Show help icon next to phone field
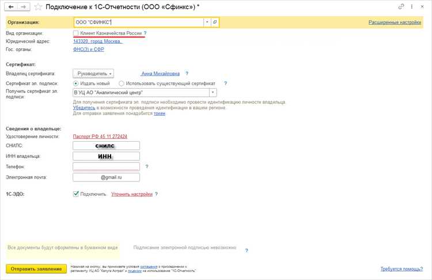This screenshot has height=280, width=432. click(147, 167)
